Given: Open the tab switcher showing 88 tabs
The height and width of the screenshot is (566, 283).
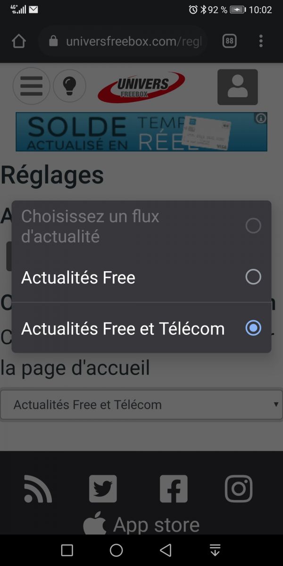Looking at the screenshot, I should click(229, 42).
